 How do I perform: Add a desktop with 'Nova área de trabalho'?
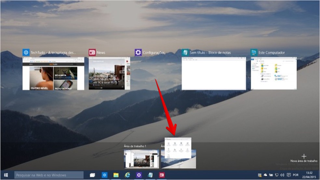click(304, 158)
